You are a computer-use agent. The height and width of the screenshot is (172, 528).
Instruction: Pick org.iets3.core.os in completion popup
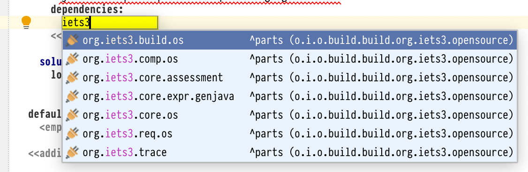(x=289, y=115)
